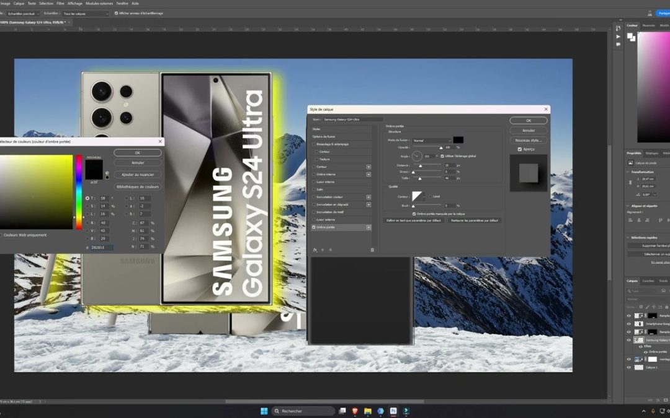The height and width of the screenshot is (418, 670).
Task: Click the fx add effect icon in Style de calque
Action: (315, 250)
